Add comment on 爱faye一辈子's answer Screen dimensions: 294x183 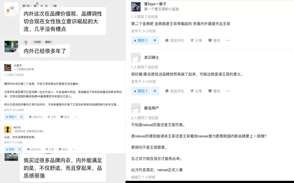(x=174, y=40)
